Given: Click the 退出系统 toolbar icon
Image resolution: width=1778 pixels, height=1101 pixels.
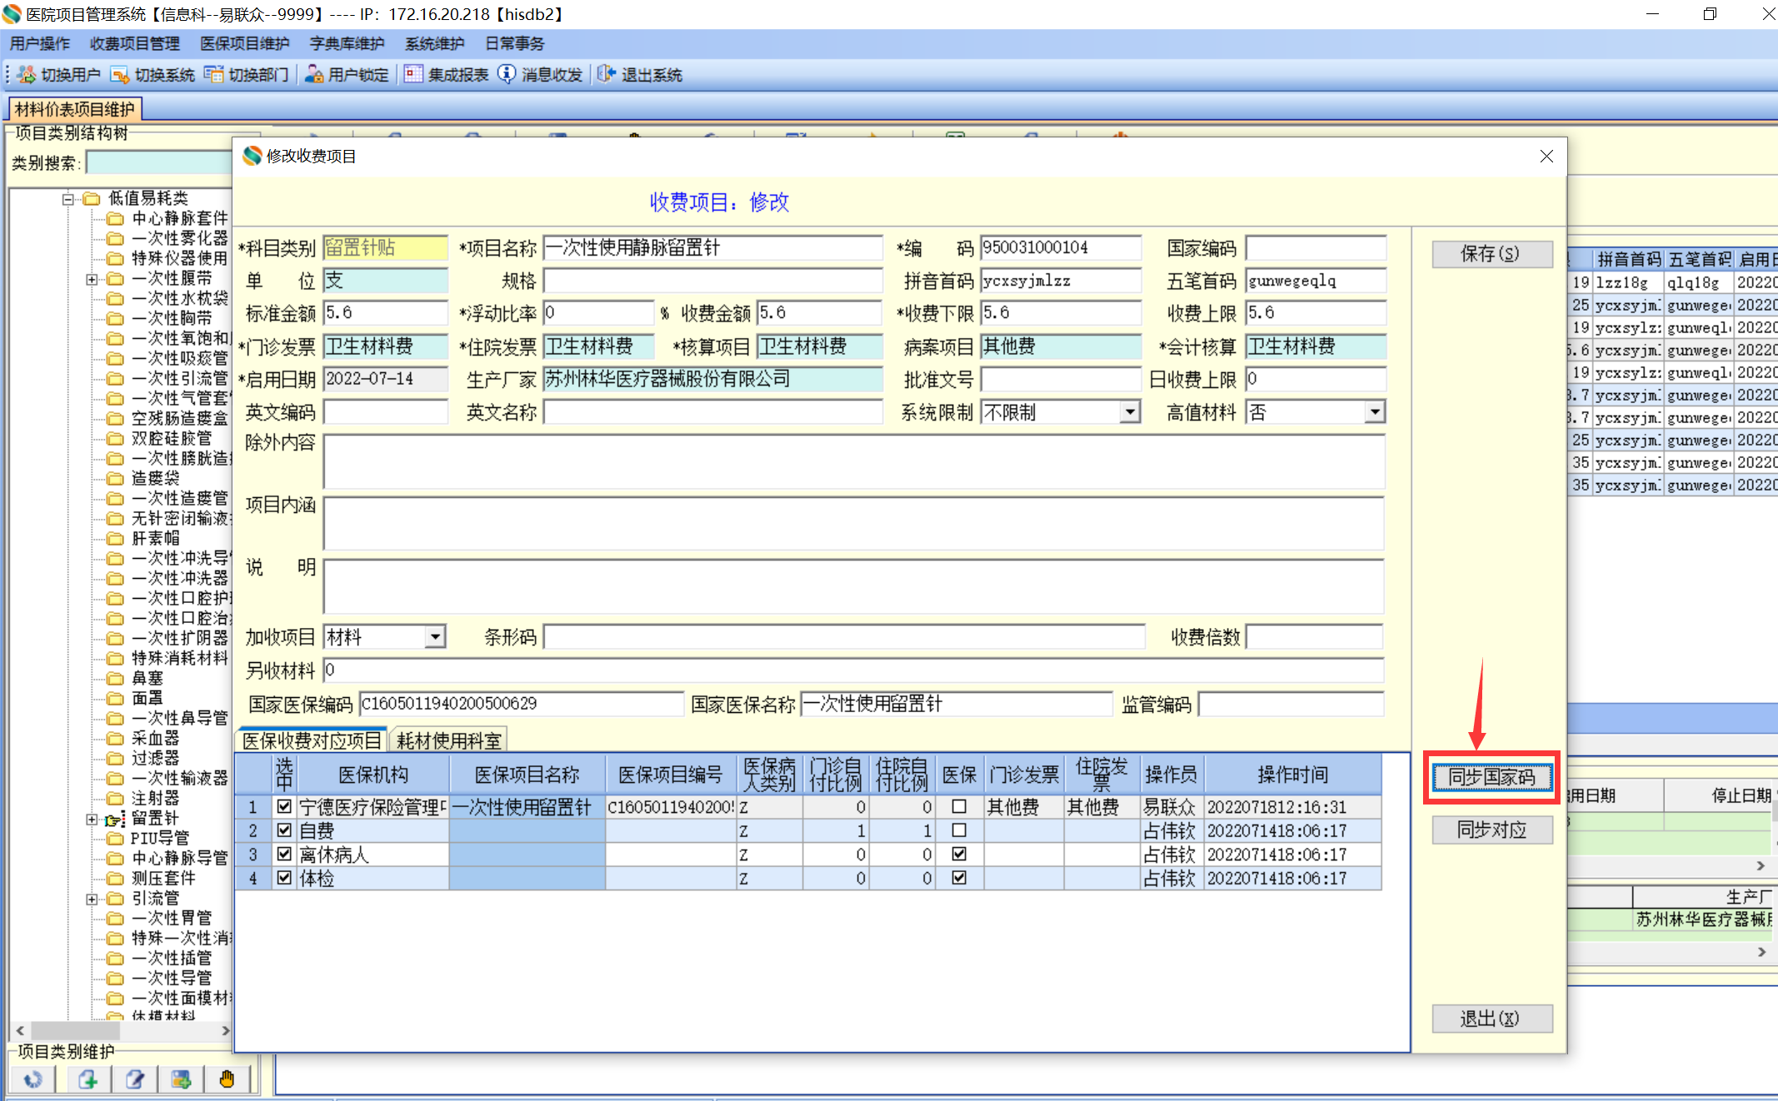Looking at the screenshot, I should pos(606,75).
